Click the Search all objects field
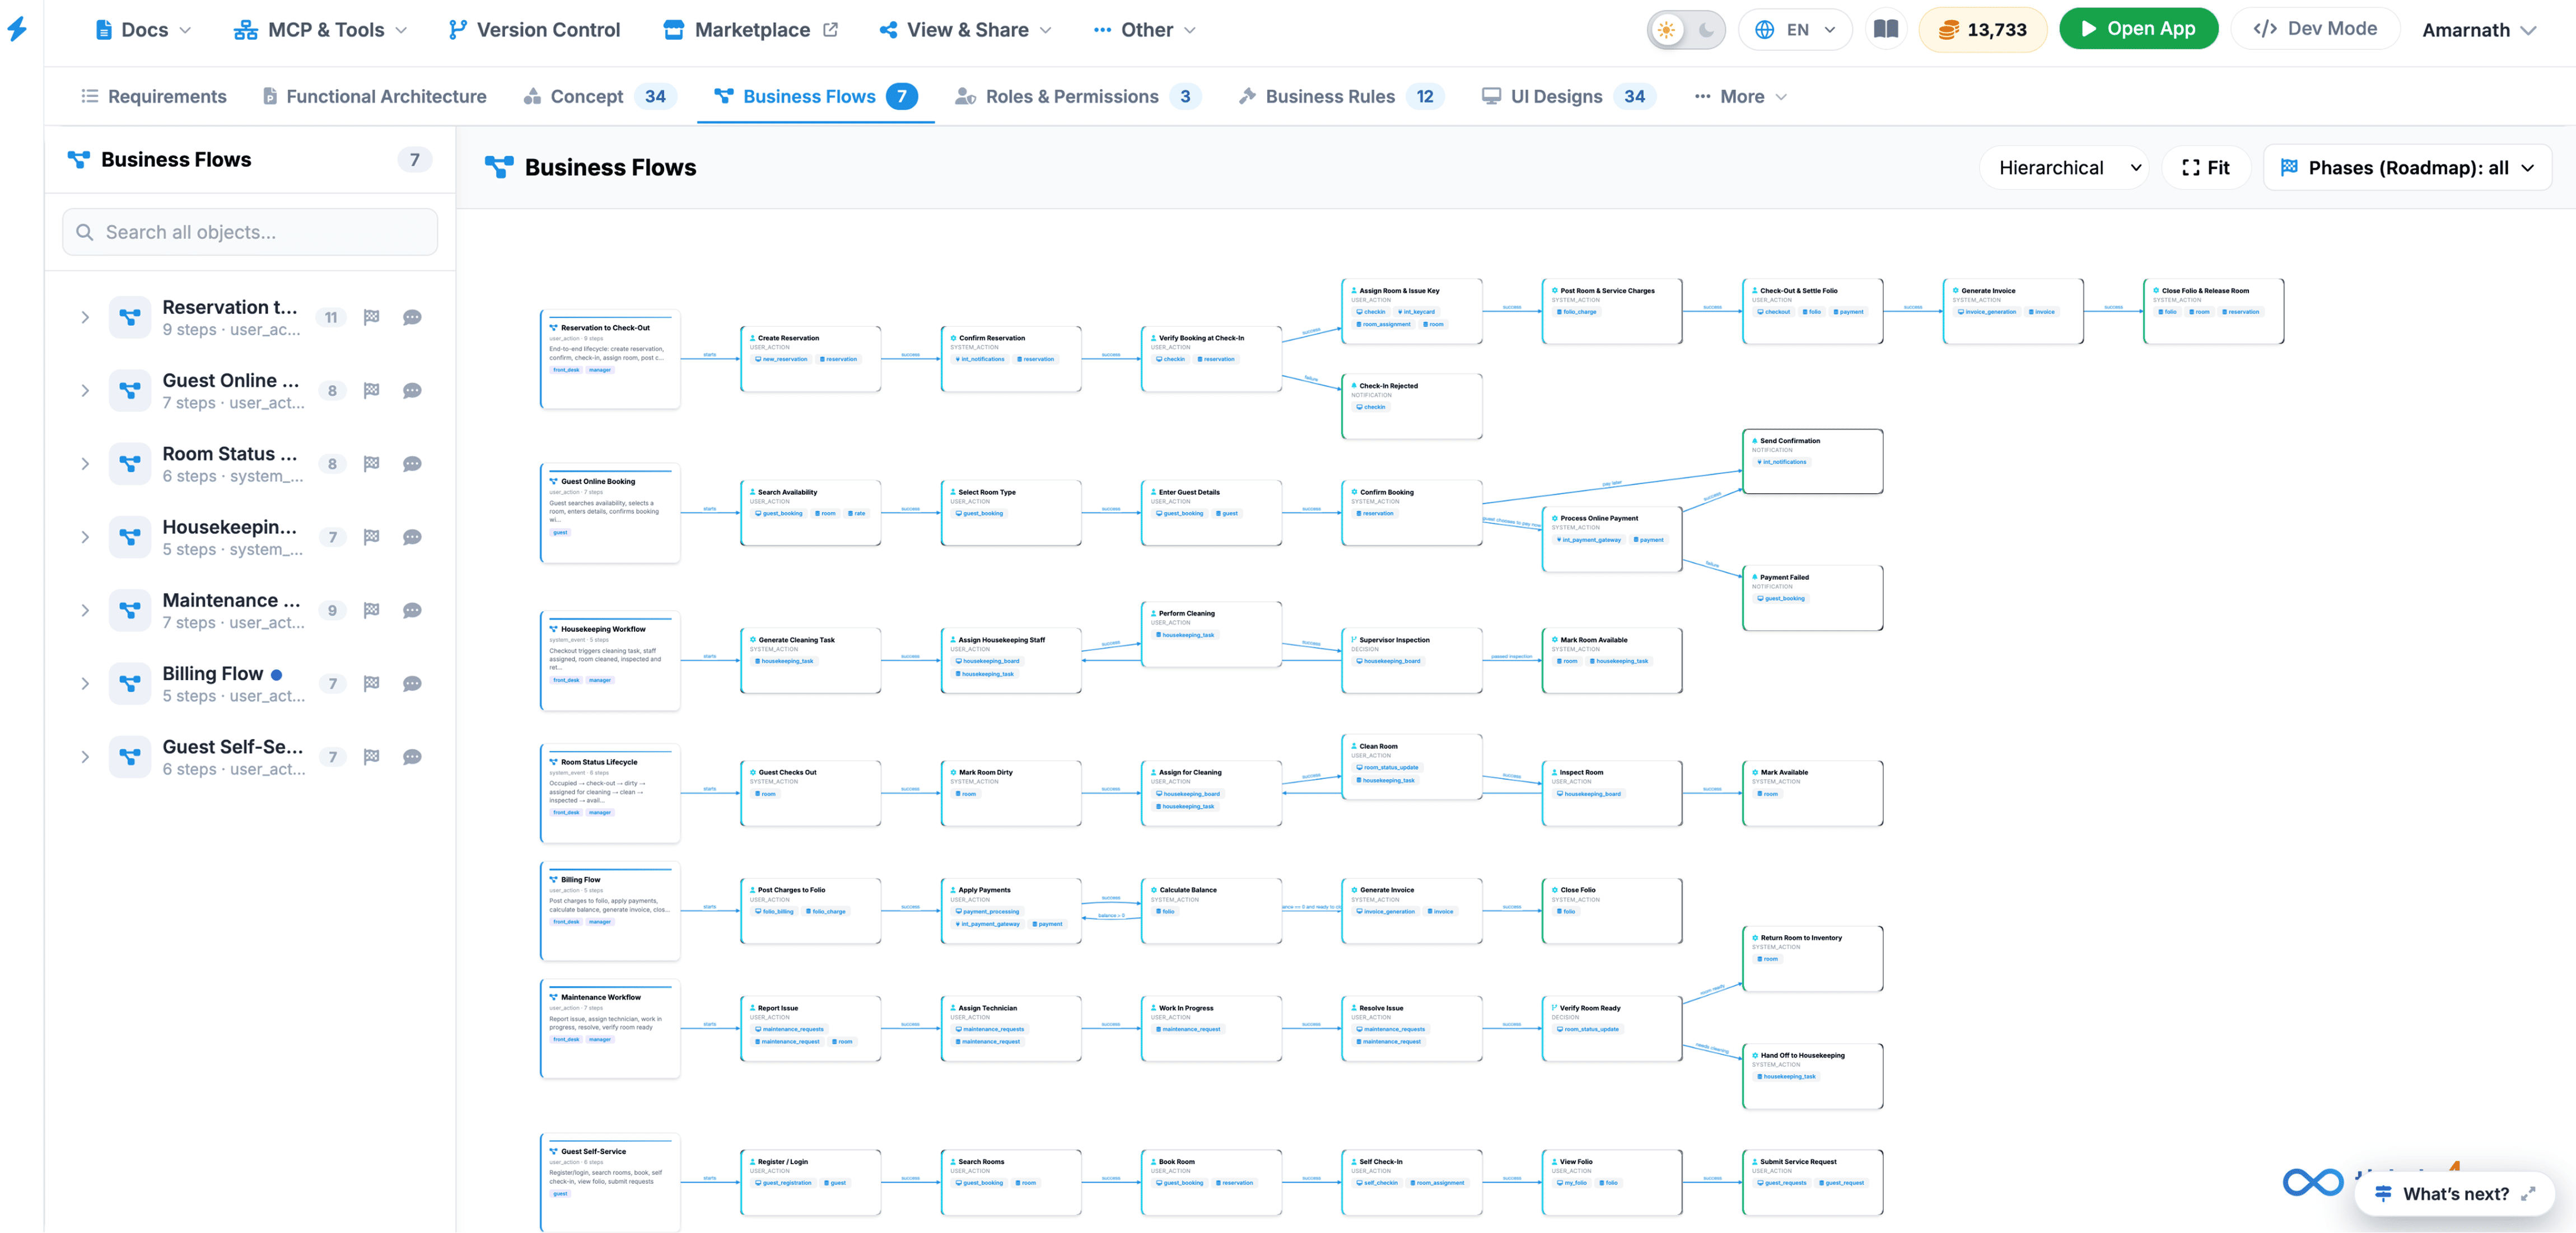The height and width of the screenshot is (1233, 2576). point(250,232)
